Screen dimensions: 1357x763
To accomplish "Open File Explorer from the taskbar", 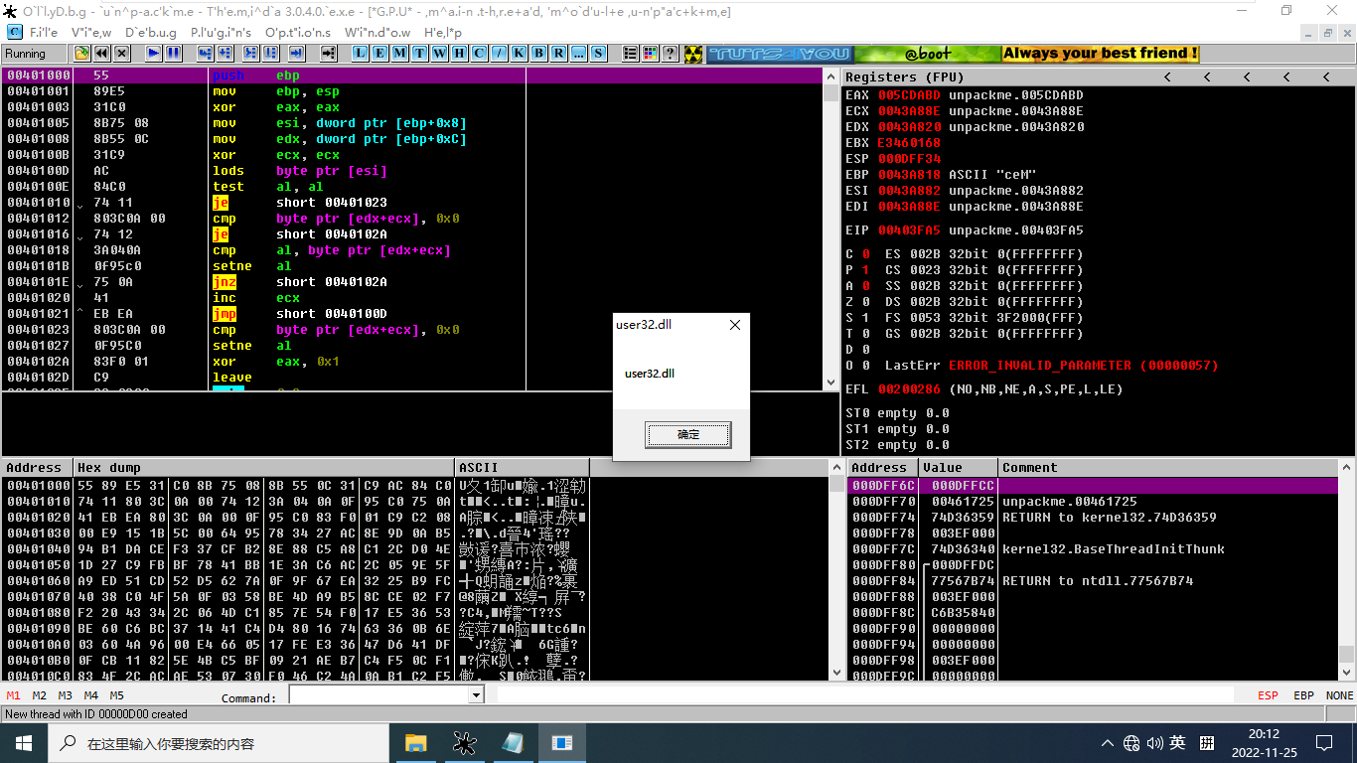I will click(415, 742).
